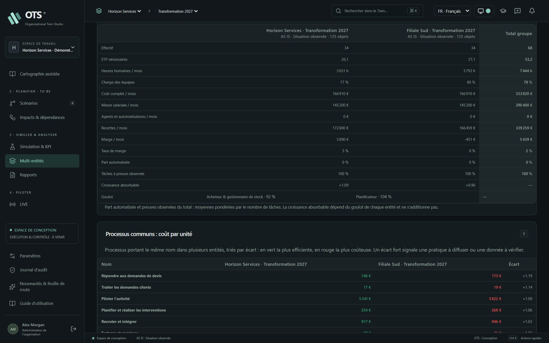Toggle the display mode monitor switch

[484, 11]
